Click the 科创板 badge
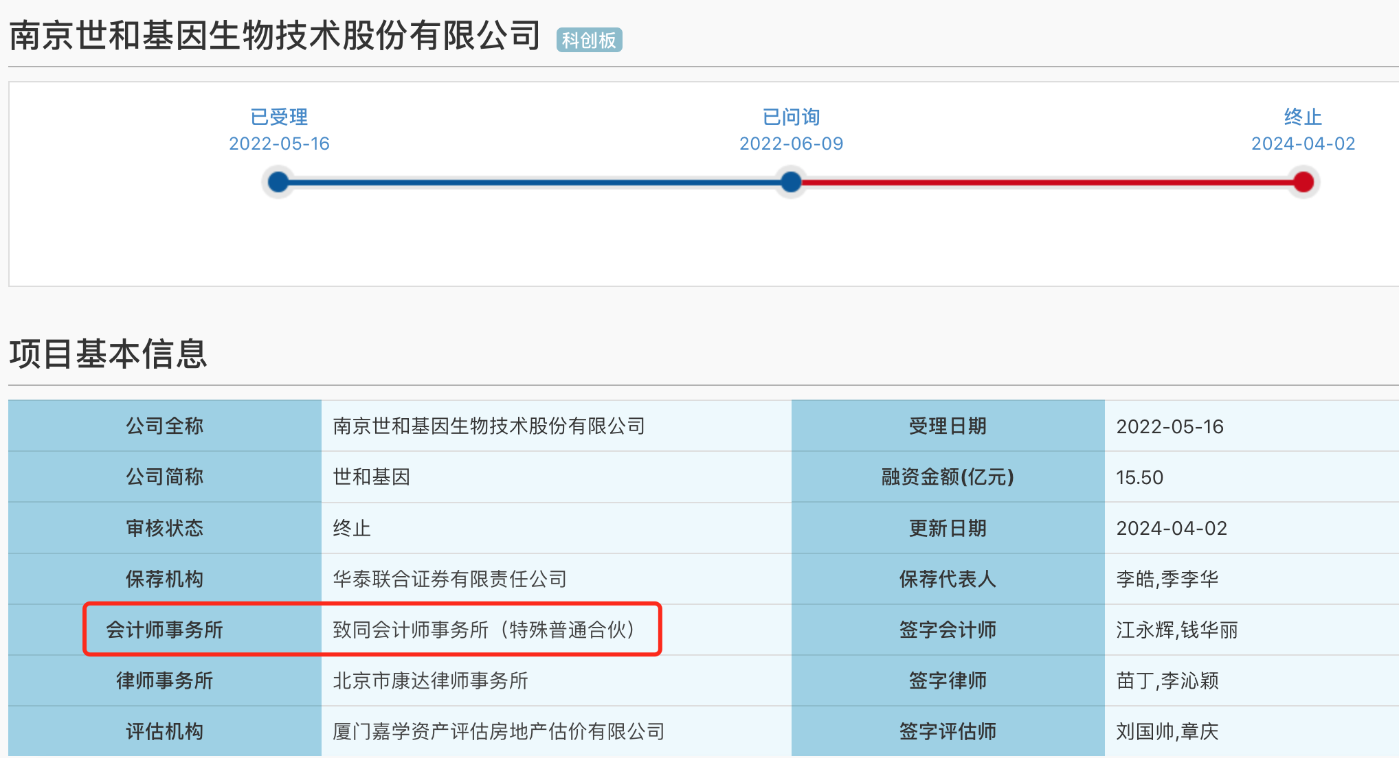 click(589, 40)
